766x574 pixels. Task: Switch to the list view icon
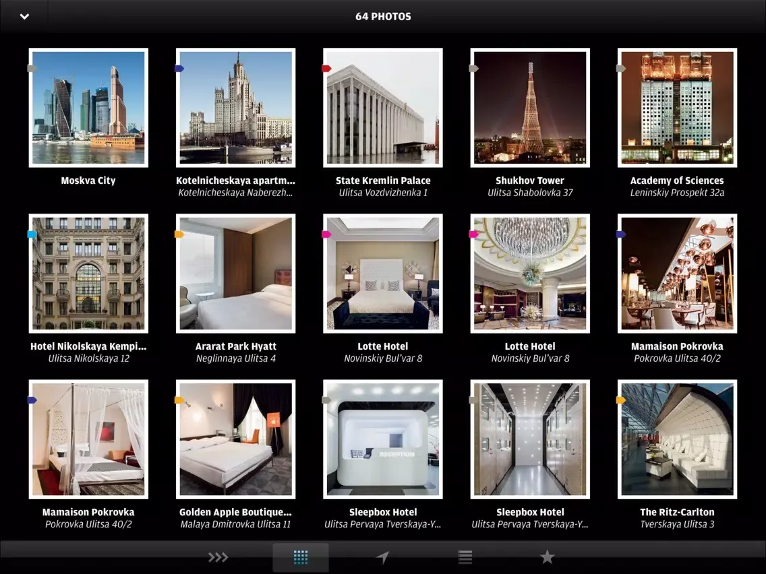(465, 557)
